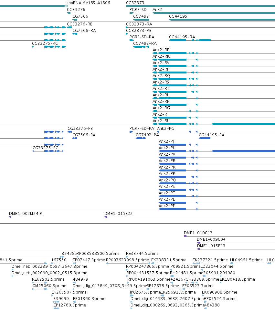Image resolution: width=275 pixels, height=310 pixels.
Task: Select the Ank2-RV transcript label
Action: pyautogui.click(x=161, y=63)
